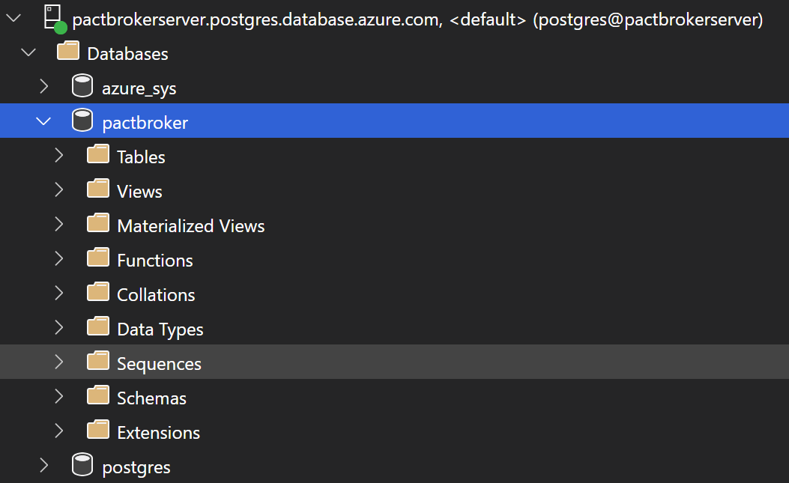The height and width of the screenshot is (483, 789).
Task: Select the Databases label
Action: 128,54
